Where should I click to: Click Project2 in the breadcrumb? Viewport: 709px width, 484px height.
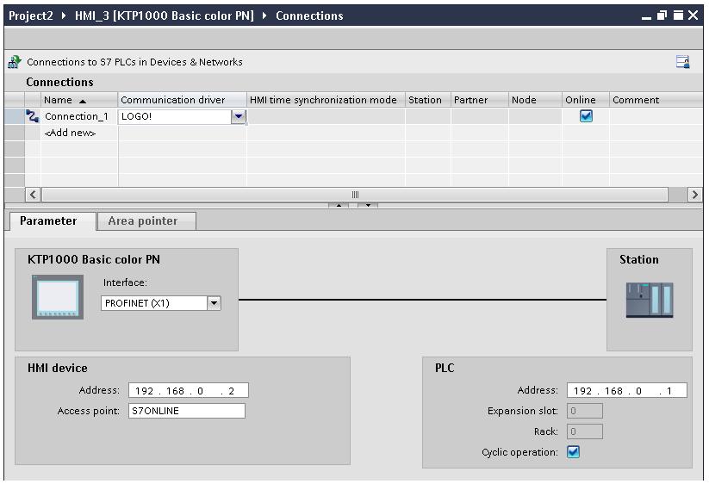31,16
